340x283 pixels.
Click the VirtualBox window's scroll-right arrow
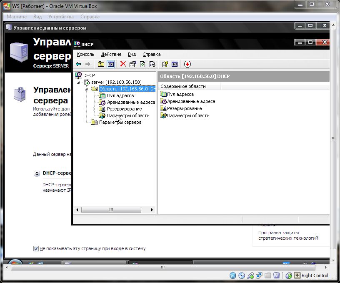point(326,268)
